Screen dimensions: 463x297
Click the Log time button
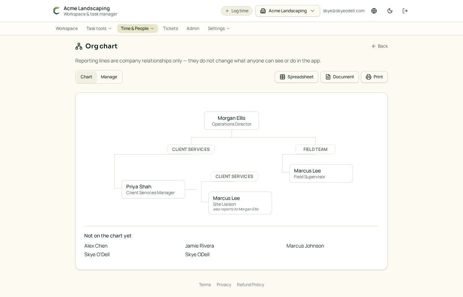click(237, 11)
